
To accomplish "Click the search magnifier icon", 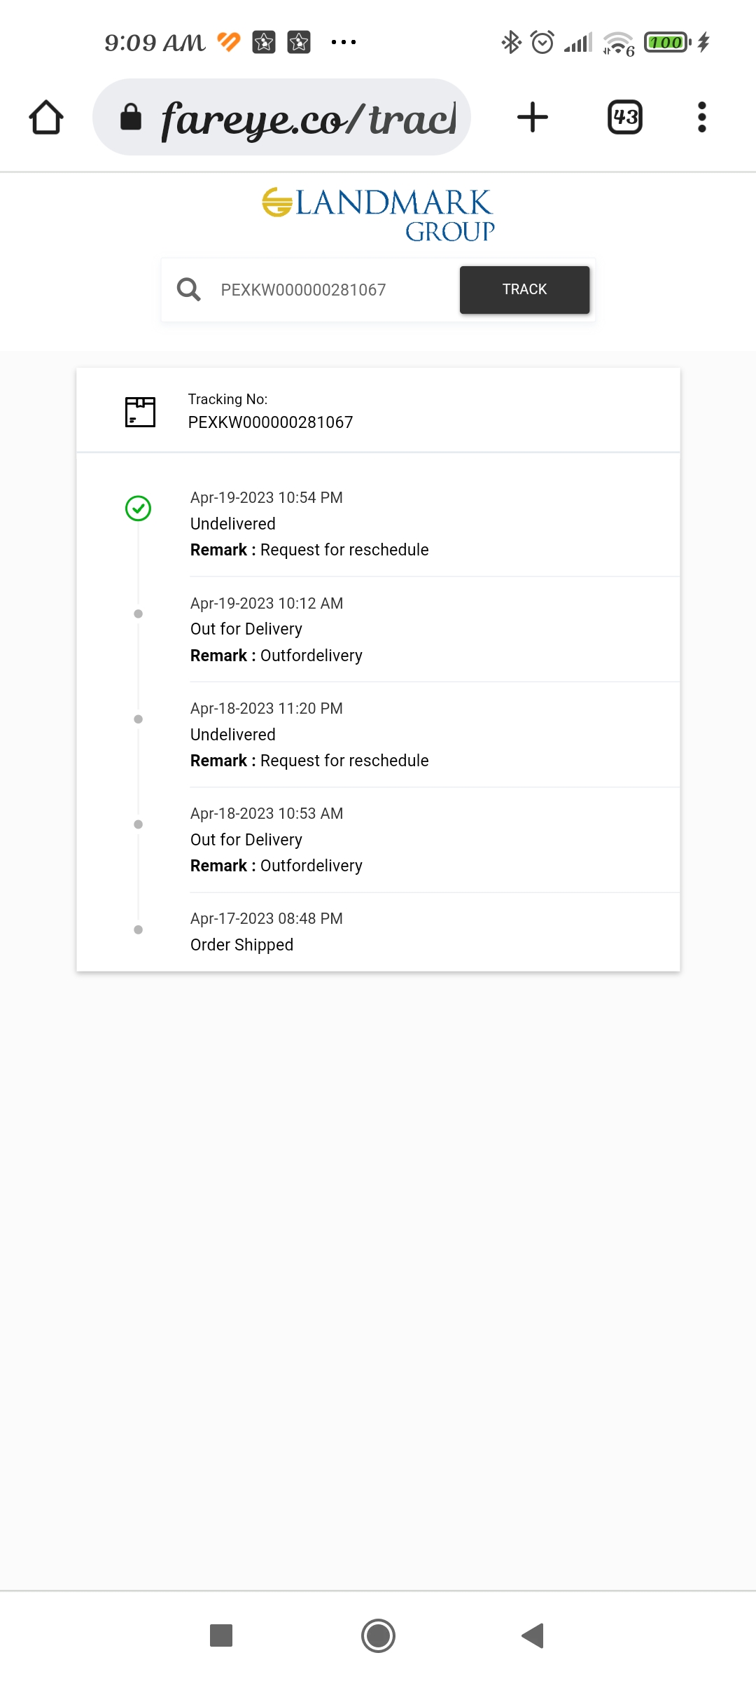I will pyautogui.click(x=188, y=289).
